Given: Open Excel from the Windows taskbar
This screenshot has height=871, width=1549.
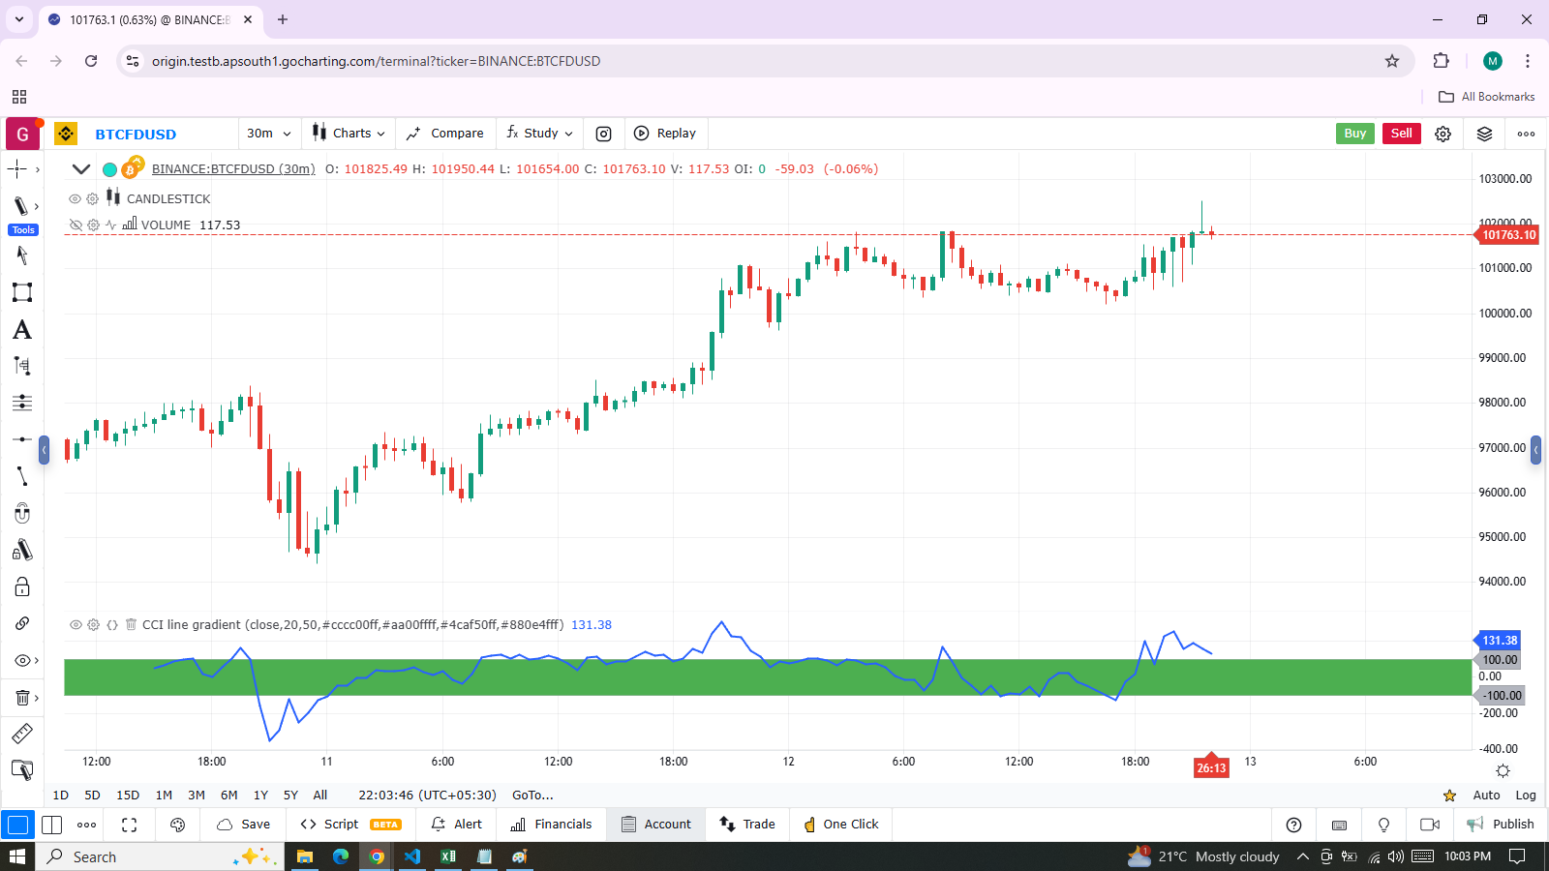Looking at the screenshot, I should pos(448,856).
